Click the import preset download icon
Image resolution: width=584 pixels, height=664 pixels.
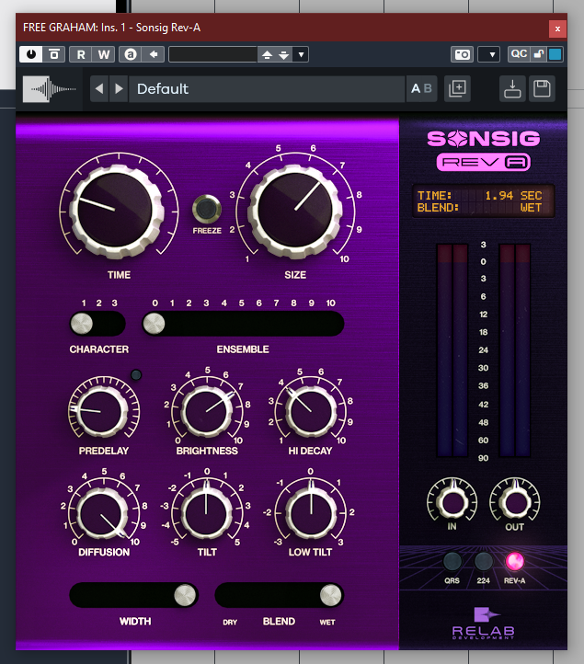(513, 88)
